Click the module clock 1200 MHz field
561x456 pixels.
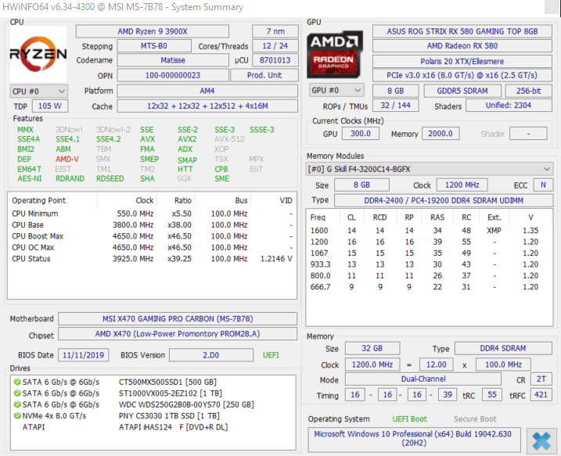[x=462, y=185]
